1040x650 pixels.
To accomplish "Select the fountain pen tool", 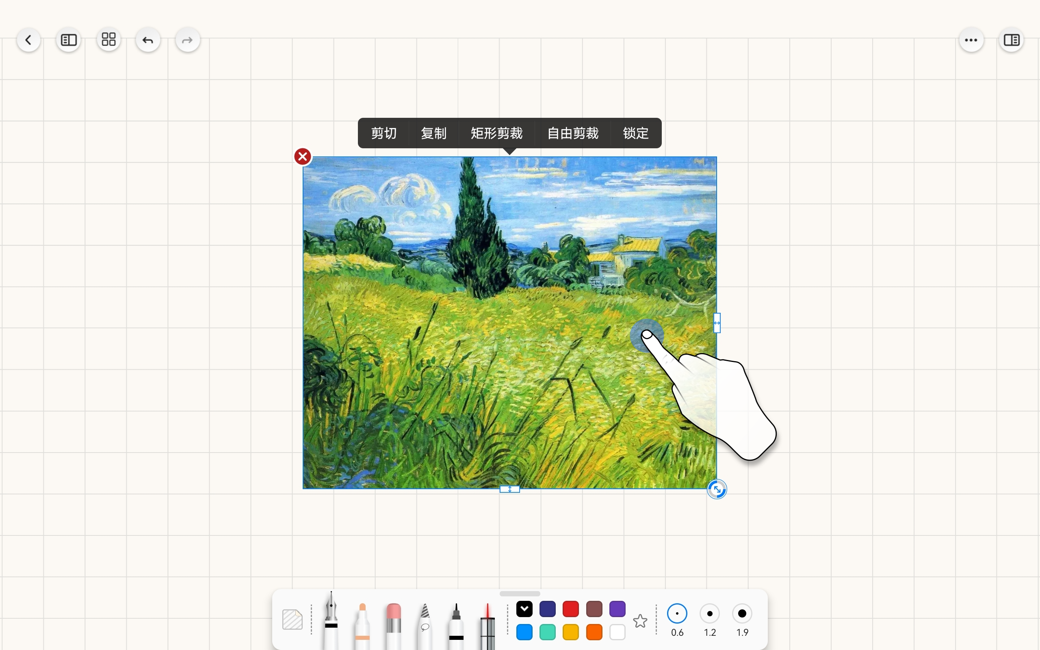I will pos(331,620).
